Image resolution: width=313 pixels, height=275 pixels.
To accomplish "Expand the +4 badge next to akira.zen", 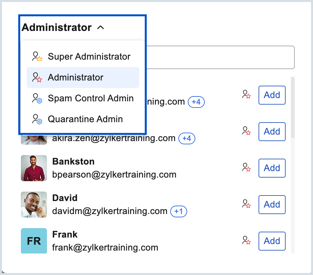I will tap(186, 138).
